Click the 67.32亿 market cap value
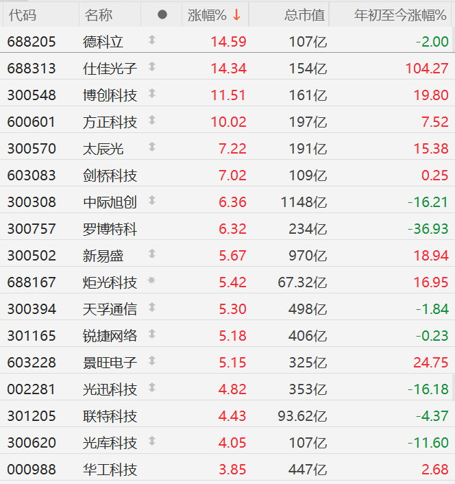Screen dimensions: 455x484 [302, 282]
